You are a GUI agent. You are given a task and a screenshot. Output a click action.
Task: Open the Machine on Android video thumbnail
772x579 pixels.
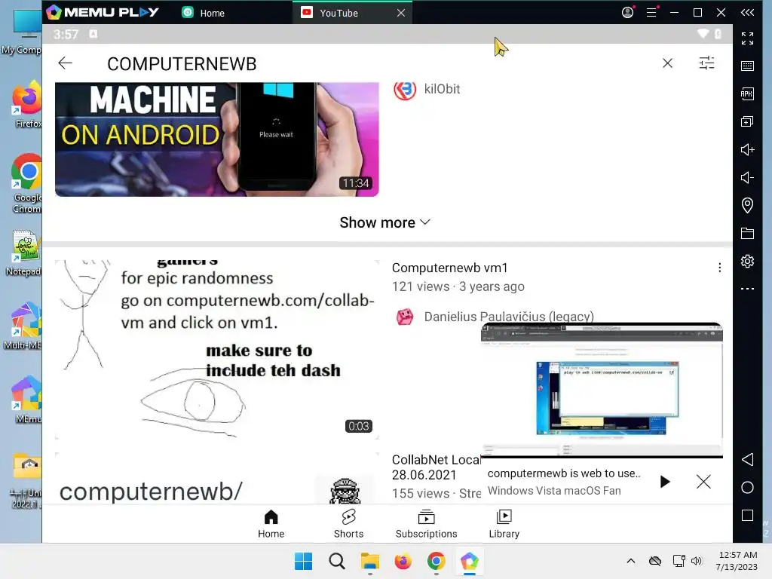[216, 139]
